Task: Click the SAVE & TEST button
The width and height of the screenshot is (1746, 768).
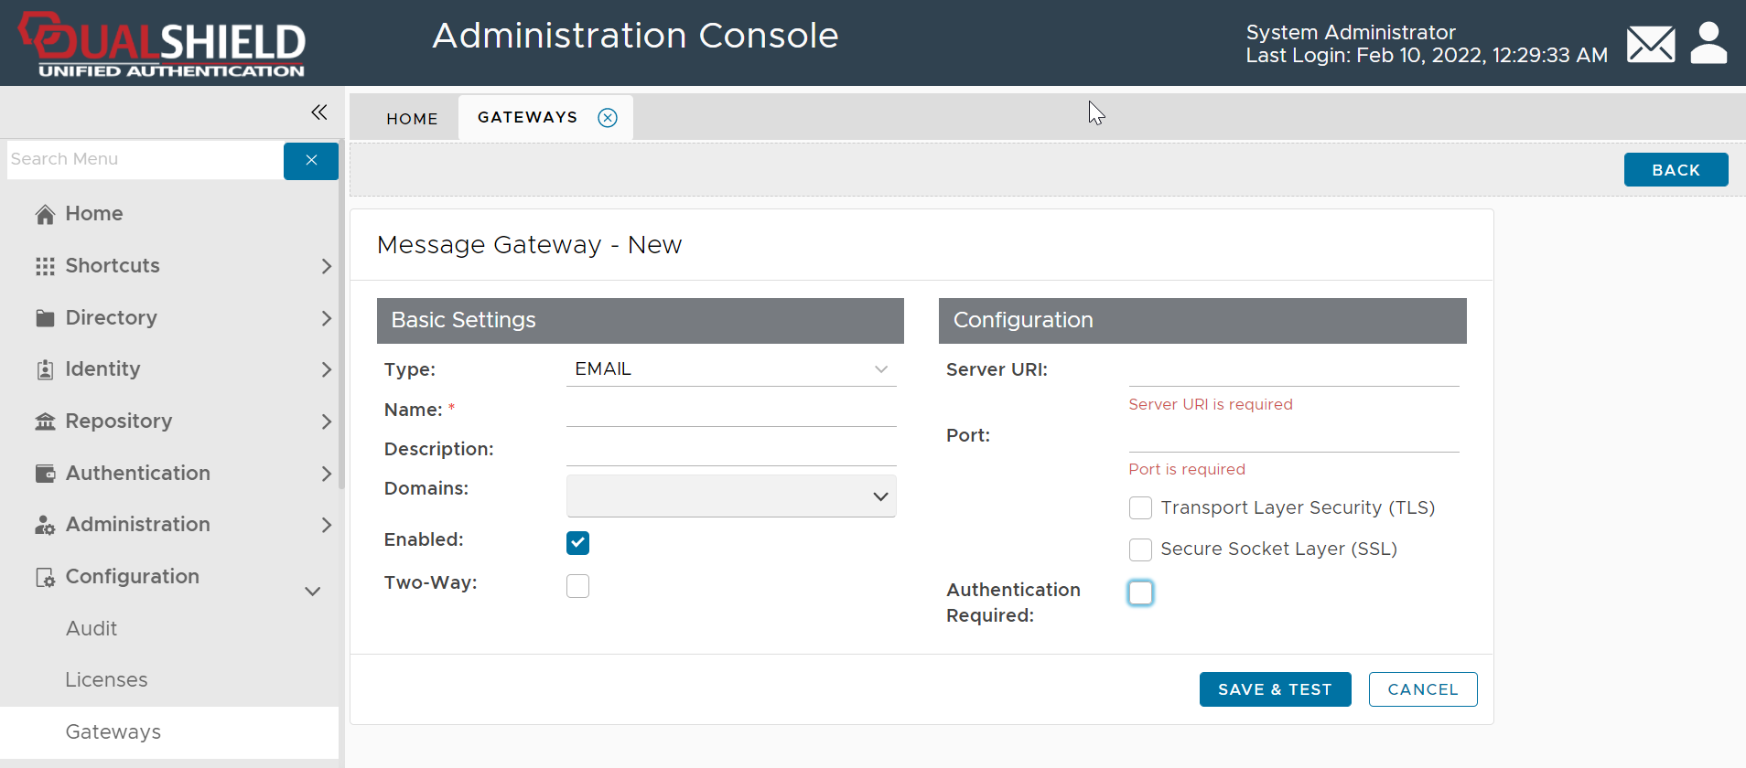Action: pos(1274,689)
